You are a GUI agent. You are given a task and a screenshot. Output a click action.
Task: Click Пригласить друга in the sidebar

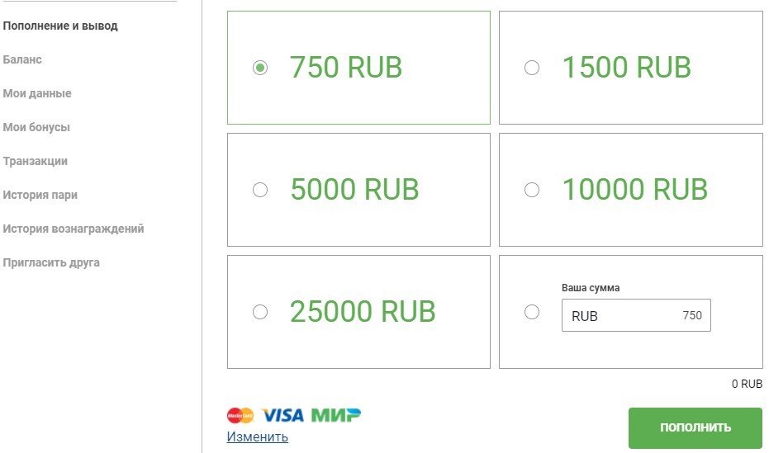(51, 262)
